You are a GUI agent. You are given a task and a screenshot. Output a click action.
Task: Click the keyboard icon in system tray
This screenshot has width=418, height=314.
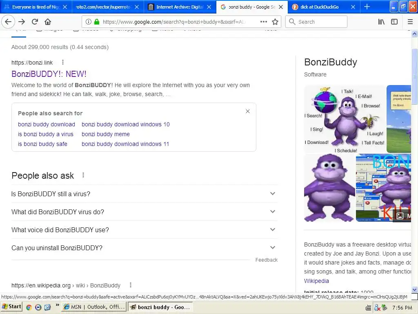click(x=368, y=308)
